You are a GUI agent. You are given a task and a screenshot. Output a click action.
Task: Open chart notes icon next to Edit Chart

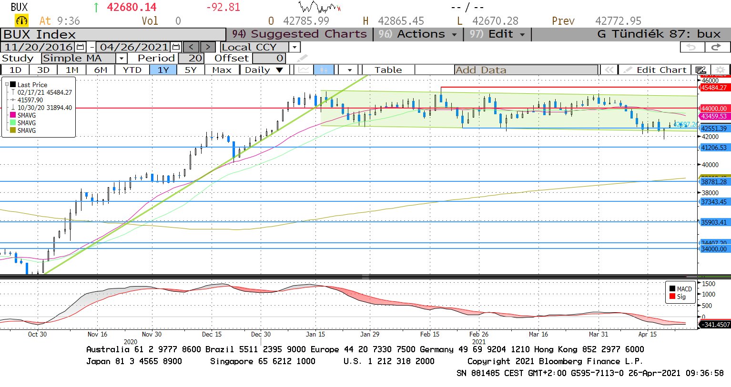(700, 70)
